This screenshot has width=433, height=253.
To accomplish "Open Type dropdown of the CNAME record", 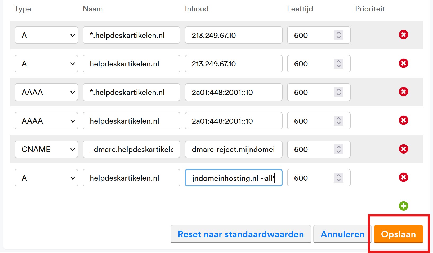I will point(46,149).
